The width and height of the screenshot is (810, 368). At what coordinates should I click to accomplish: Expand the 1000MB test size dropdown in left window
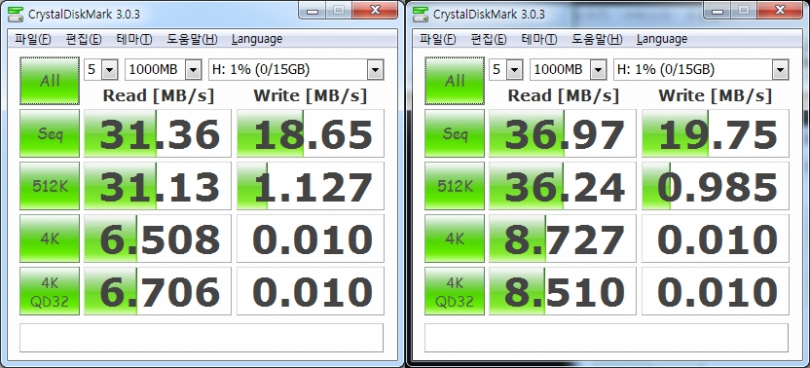click(193, 70)
